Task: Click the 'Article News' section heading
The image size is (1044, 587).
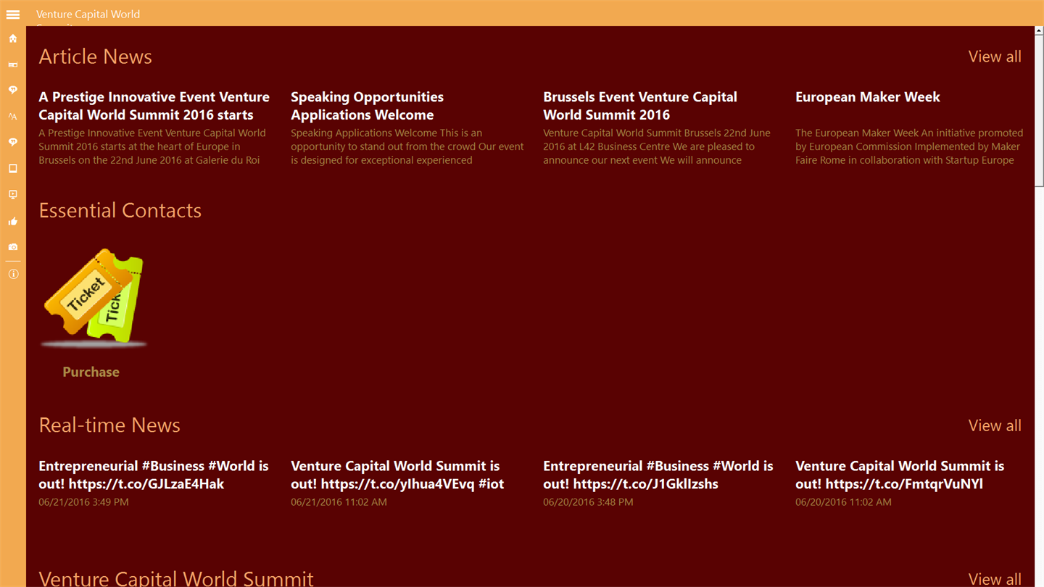Action: click(x=95, y=57)
